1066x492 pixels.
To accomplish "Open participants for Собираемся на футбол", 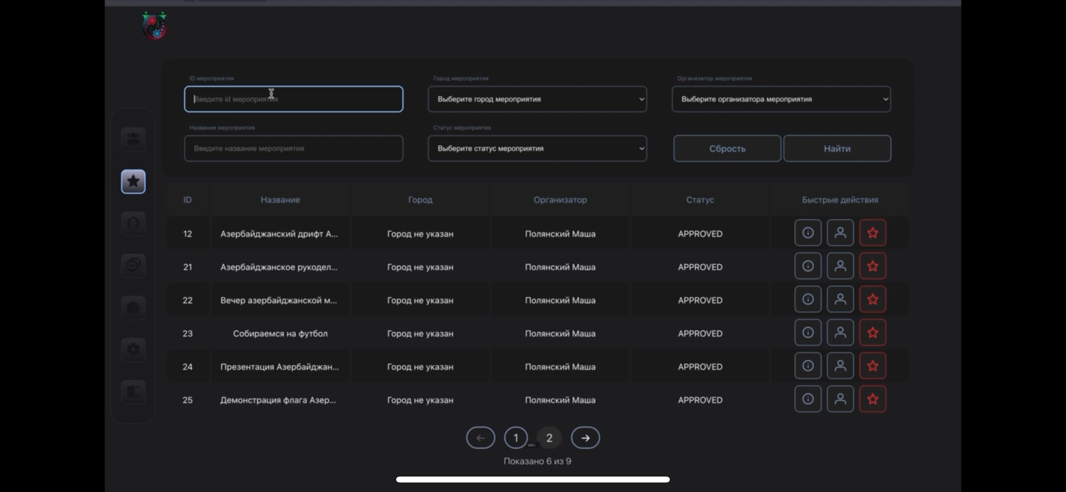I will point(840,332).
